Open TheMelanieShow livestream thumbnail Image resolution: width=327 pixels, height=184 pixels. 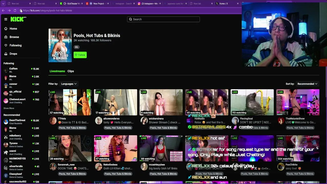tap(298, 102)
